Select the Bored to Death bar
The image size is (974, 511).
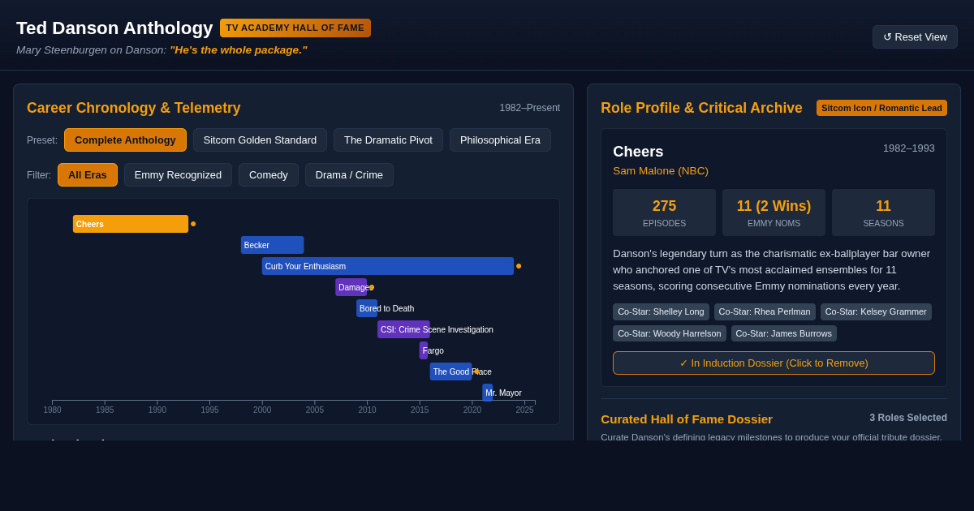point(367,308)
